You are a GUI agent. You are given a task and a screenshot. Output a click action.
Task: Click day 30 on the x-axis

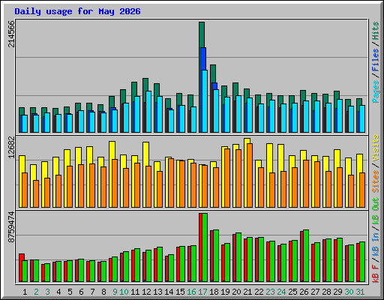[349, 292]
